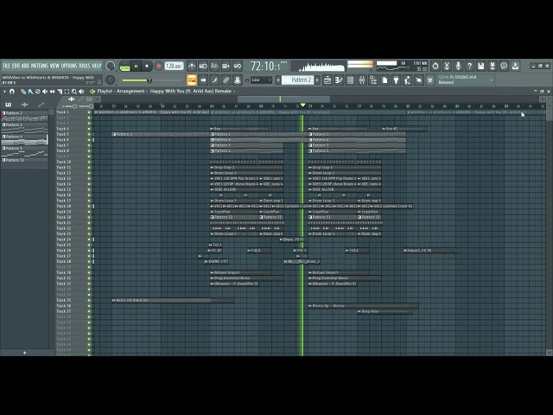This screenshot has height=415, width=553.
Task: Click the 128.000 tempo field
Action: click(x=174, y=66)
